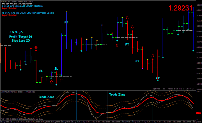Screen dimensions: 202x123
Task: Click the cyan arrow at the dotted vertical line
Action: [x=82, y=51]
